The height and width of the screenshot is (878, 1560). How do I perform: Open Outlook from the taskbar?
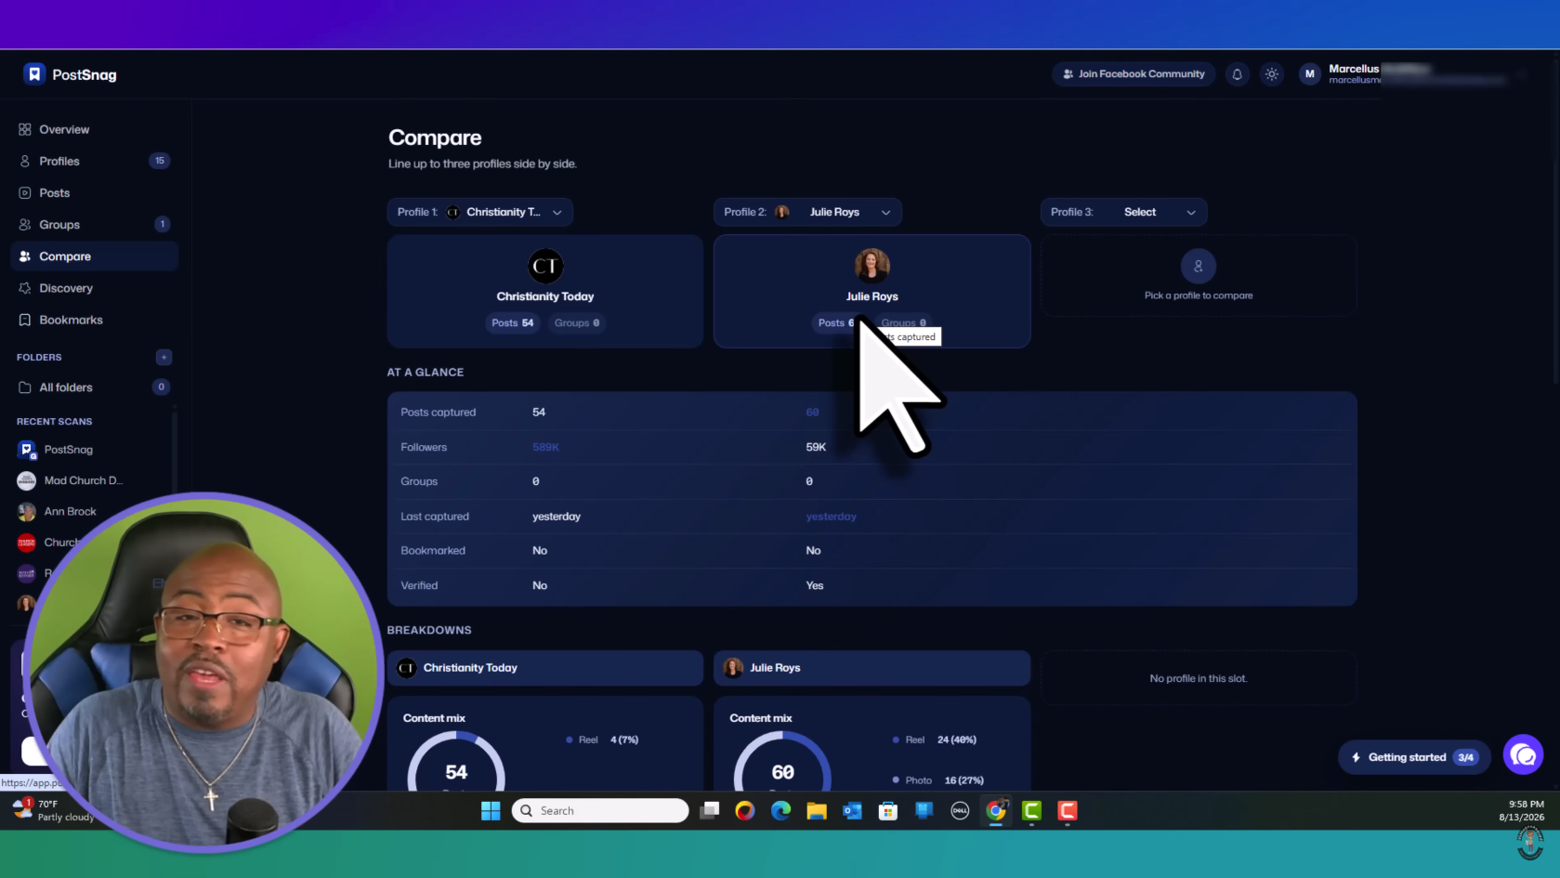(x=852, y=811)
